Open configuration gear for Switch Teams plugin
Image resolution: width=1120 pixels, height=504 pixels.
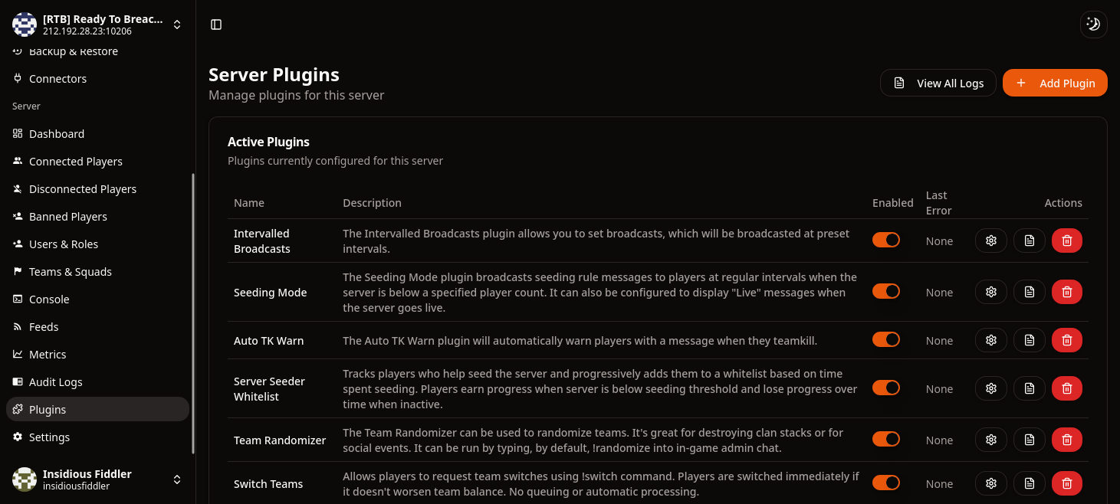(x=990, y=483)
